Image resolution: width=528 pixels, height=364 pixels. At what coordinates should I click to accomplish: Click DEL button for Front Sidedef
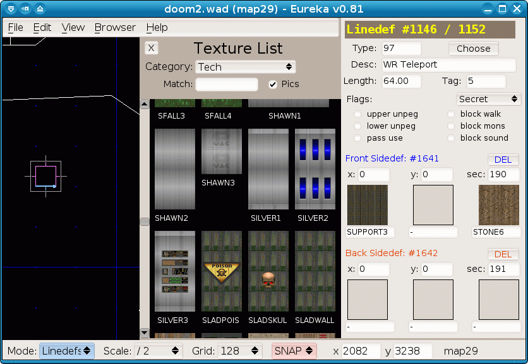pyautogui.click(x=503, y=160)
